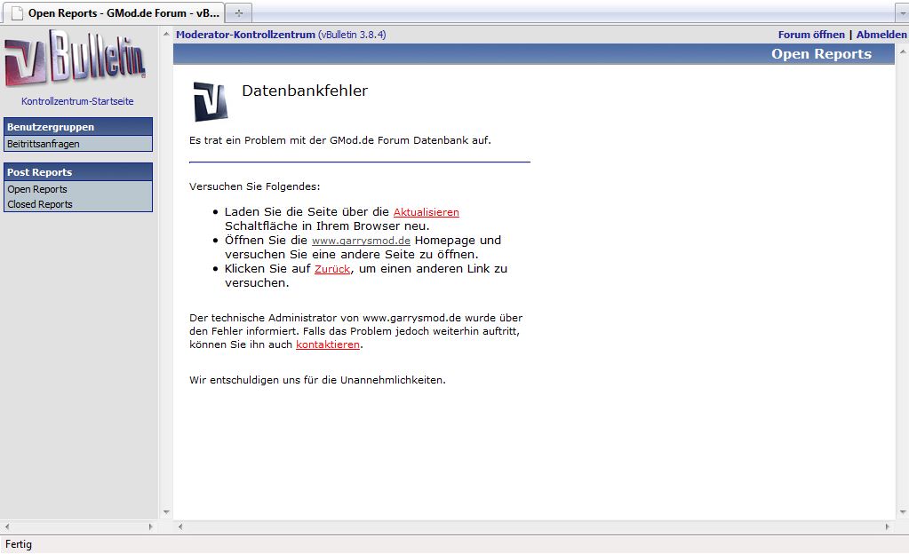The width and height of the screenshot is (909, 554).
Task: Click the Aktualisieren link
Action: click(x=426, y=212)
